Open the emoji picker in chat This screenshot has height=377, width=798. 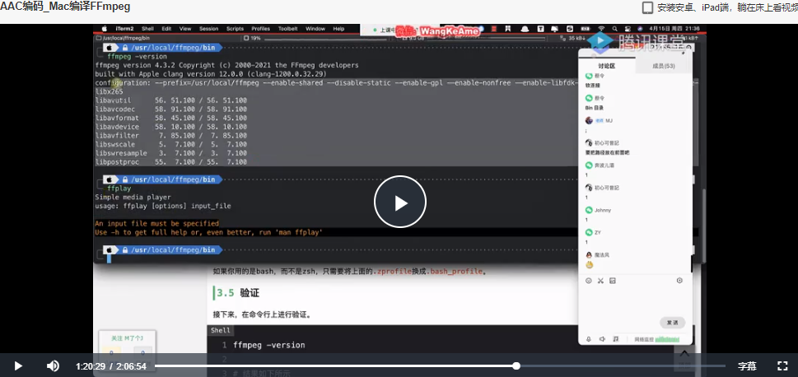coord(589,281)
